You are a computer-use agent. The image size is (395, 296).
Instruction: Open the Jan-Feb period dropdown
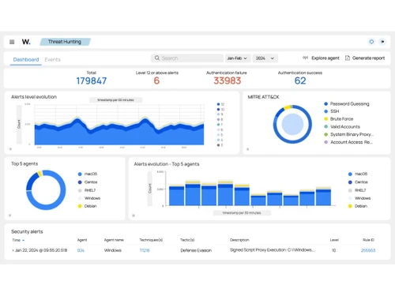237,58
